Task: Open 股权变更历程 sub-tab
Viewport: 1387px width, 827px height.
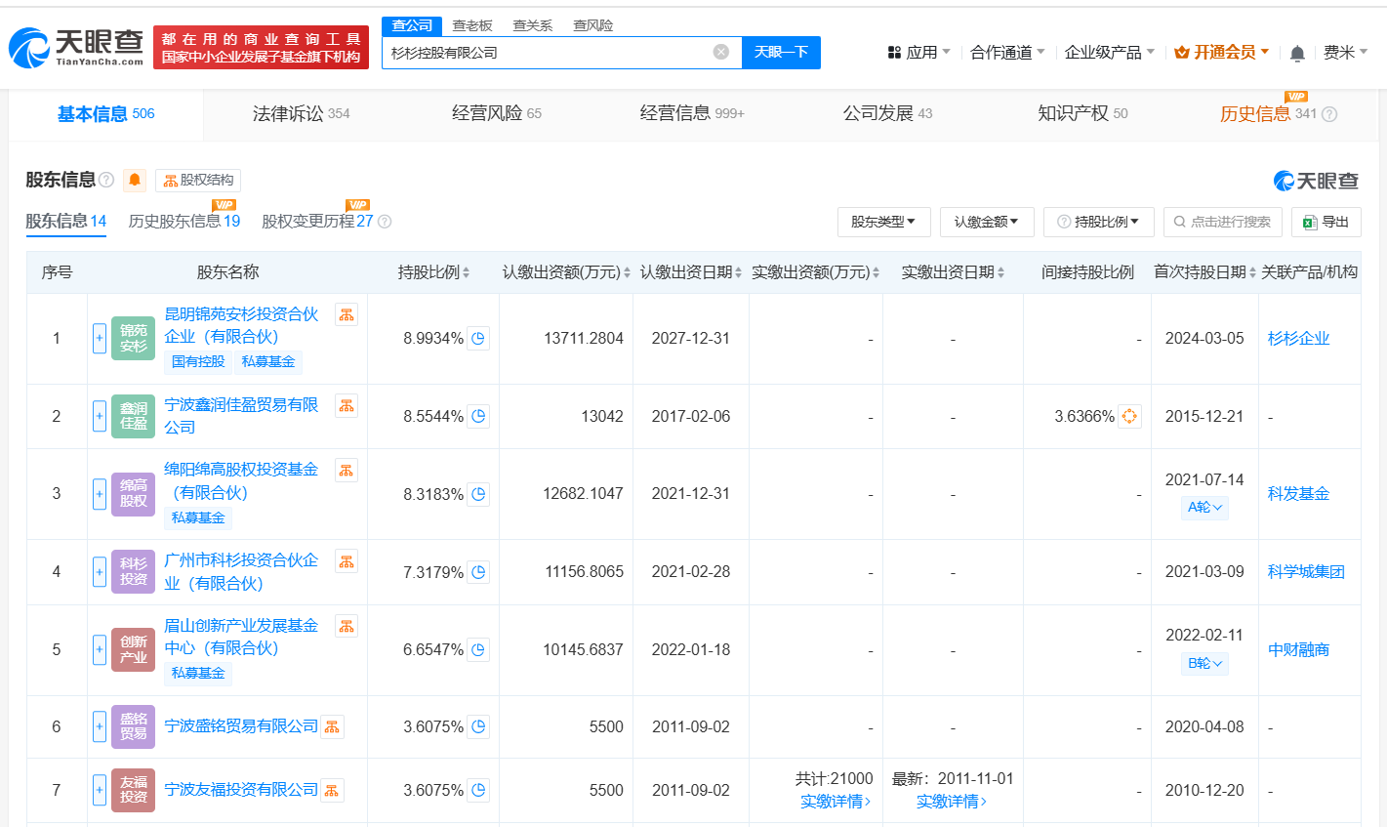Action: [x=317, y=221]
